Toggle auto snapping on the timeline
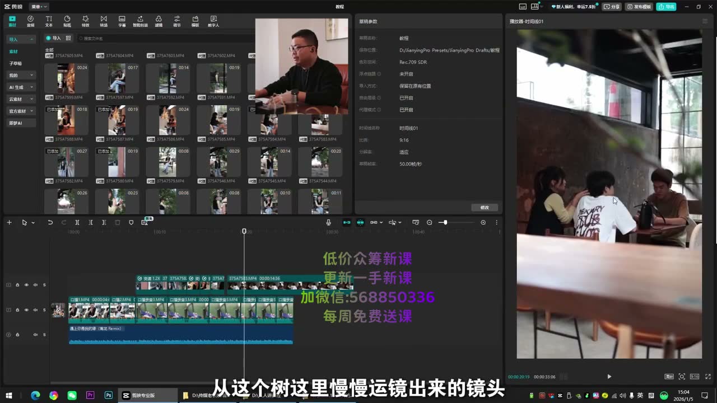The width and height of the screenshot is (717, 403). coord(360,222)
